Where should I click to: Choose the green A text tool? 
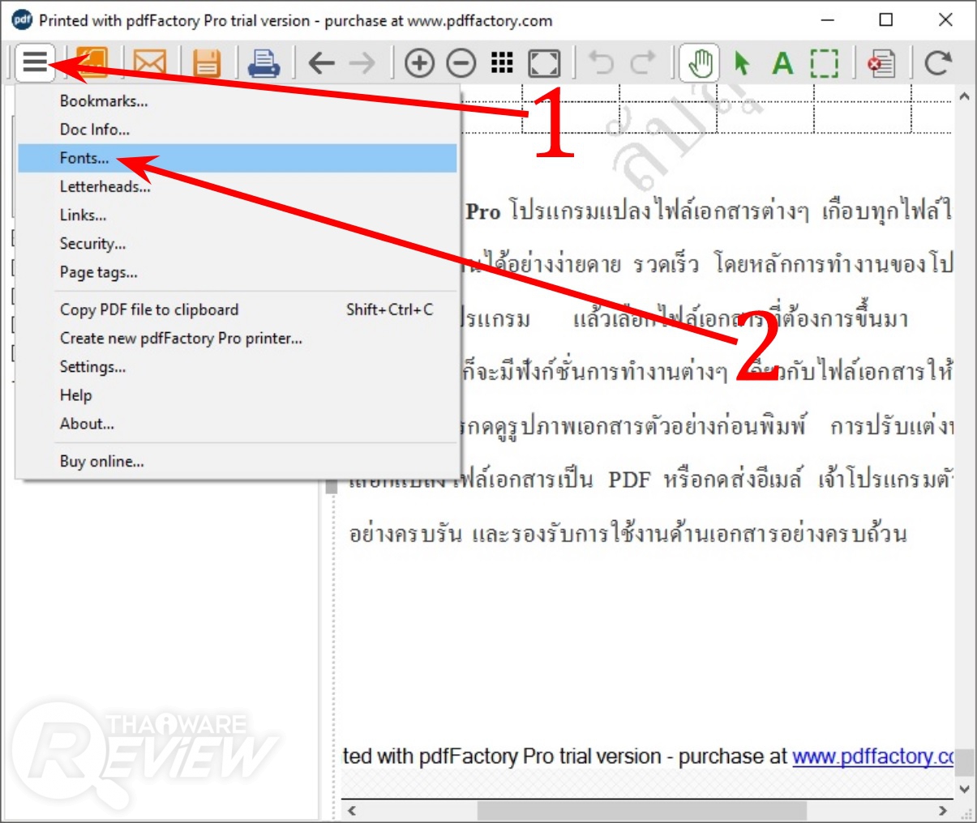pyautogui.click(x=782, y=62)
